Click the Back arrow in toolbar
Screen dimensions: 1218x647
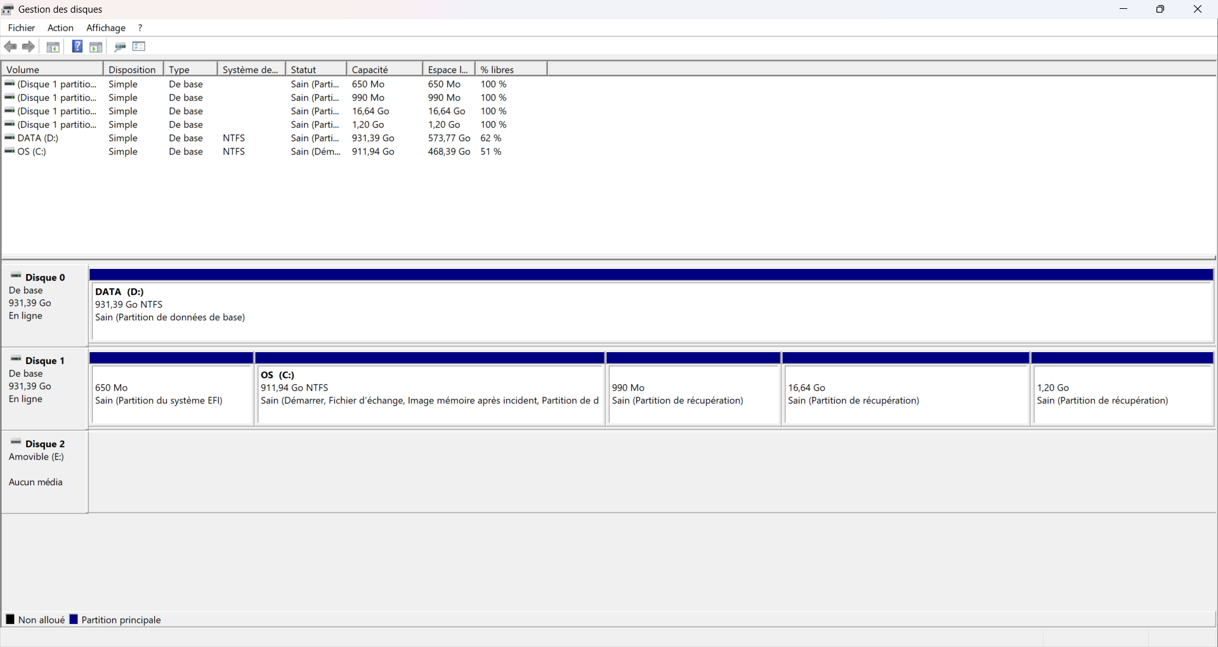10,46
